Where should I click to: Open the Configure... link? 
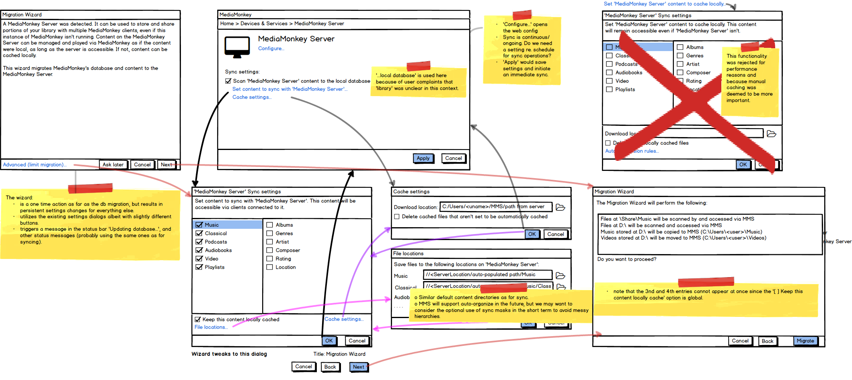click(x=271, y=49)
